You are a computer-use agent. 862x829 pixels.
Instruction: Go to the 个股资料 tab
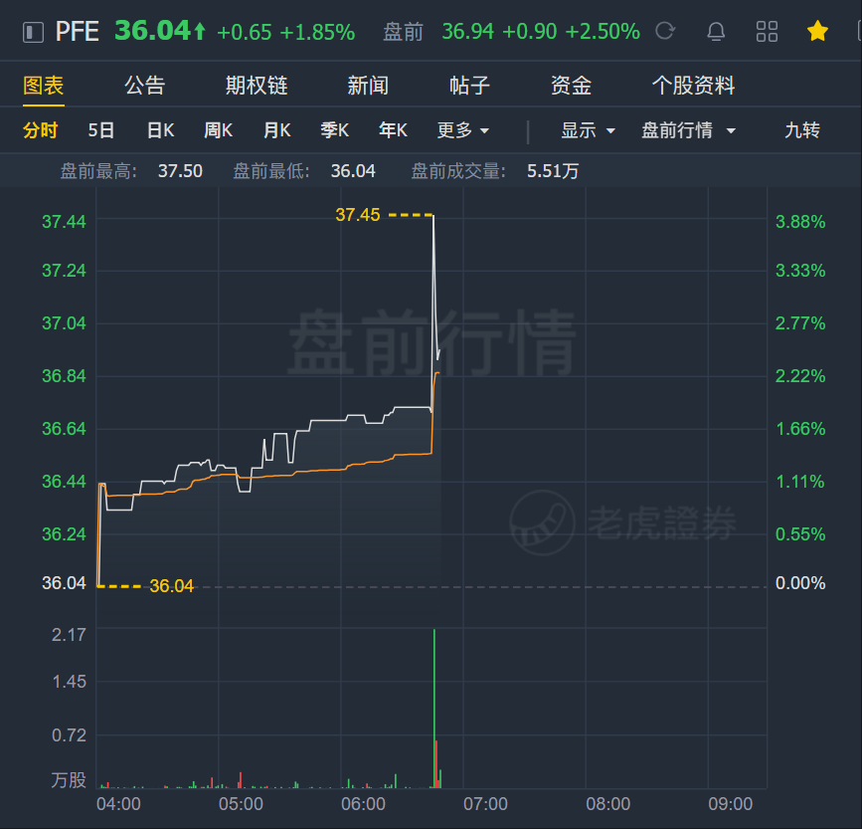coord(693,86)
